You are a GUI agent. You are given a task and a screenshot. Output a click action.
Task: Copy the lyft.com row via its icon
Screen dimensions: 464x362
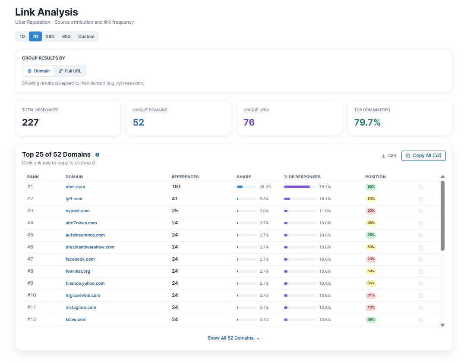click(x=421, y=199)
